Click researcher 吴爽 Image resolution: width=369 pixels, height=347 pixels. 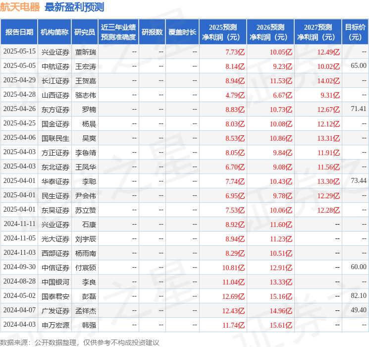tap(89, 138)
